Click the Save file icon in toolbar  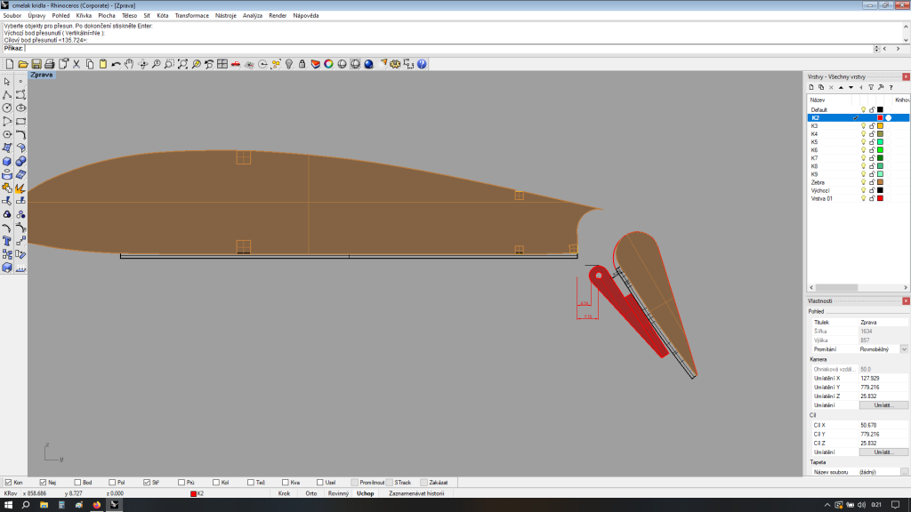coord(36,64)
